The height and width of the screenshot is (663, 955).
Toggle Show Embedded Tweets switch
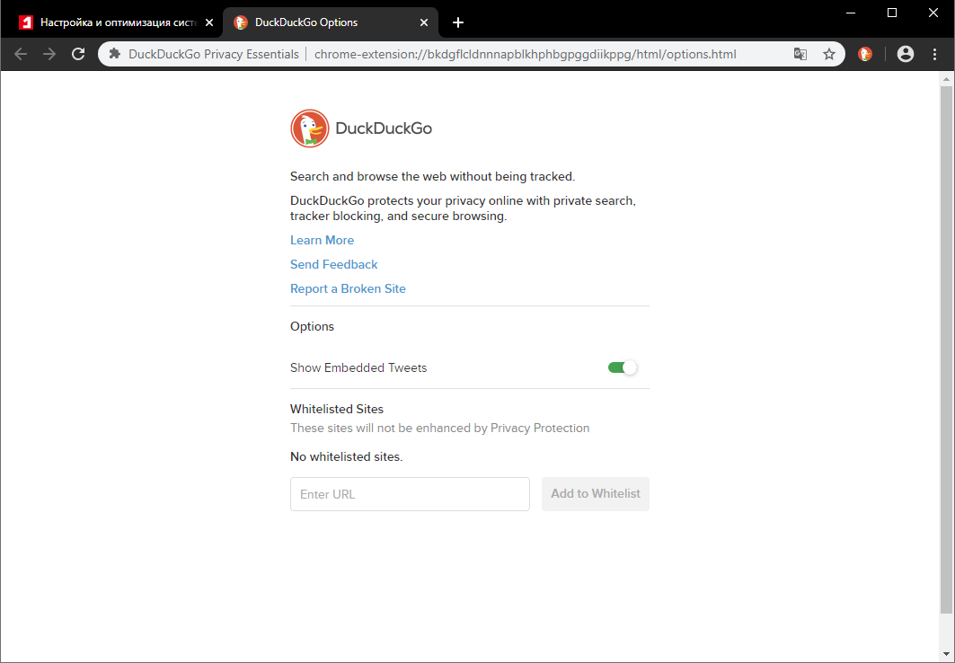pos(622,367)
